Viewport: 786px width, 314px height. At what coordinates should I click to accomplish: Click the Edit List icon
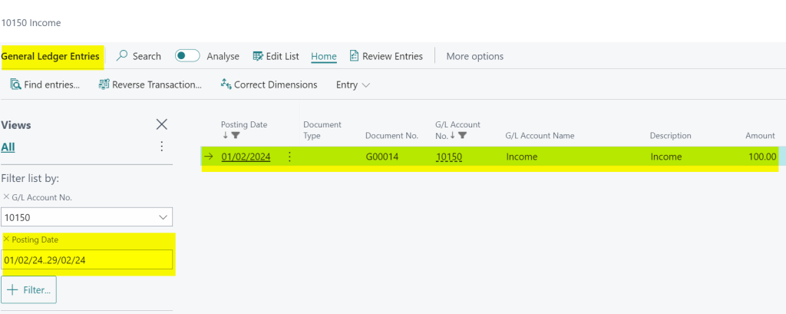coord(258,56)
